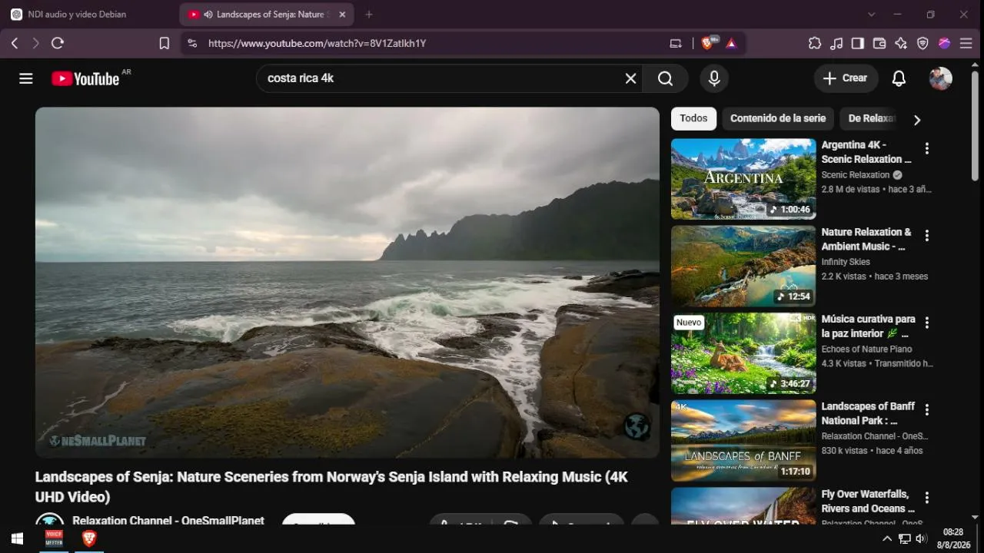Focus the browser address bar URL

(317, 44)
